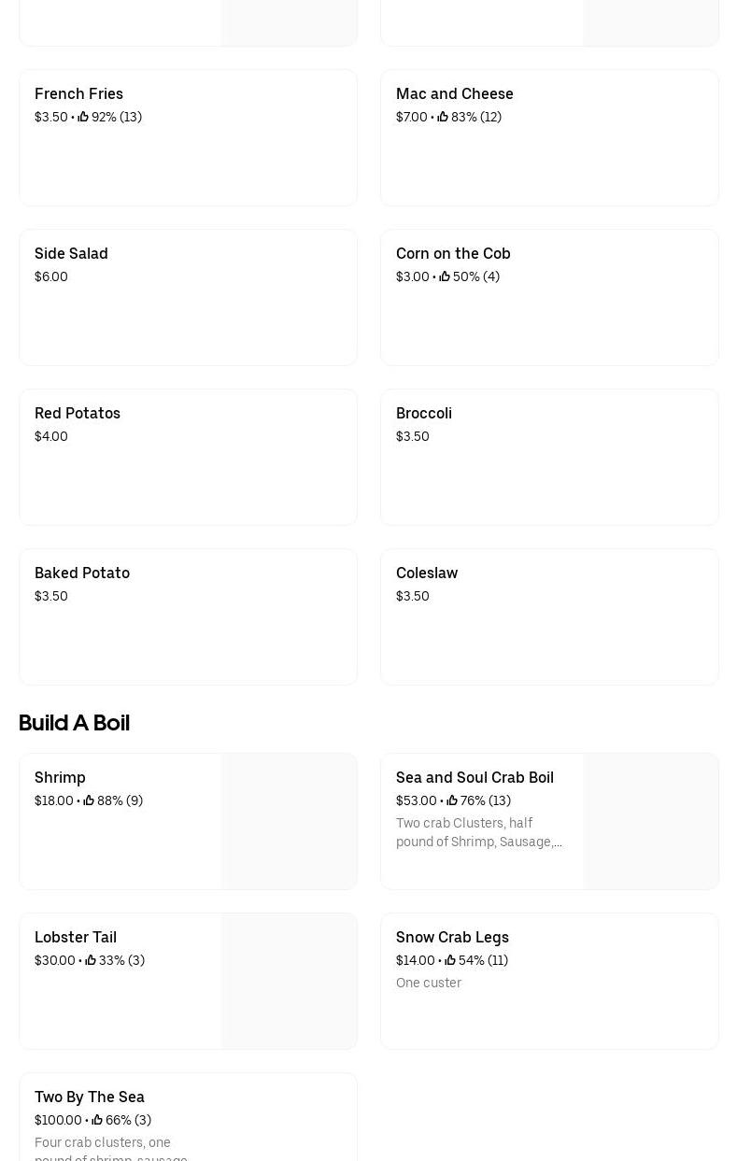Click the Lobster Tail thumbs-up rating icon
The width and height of the screenshot is (751, 1161).
coord(91,960)
